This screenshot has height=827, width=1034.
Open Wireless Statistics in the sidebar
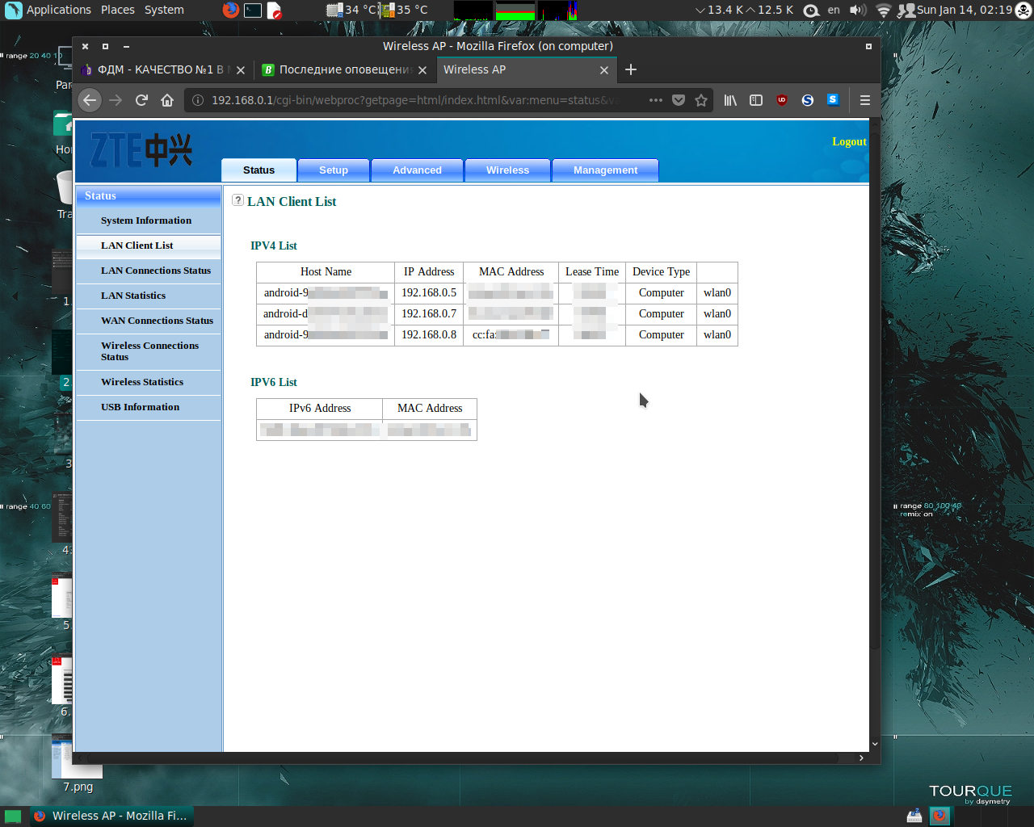tap(142, 382)
